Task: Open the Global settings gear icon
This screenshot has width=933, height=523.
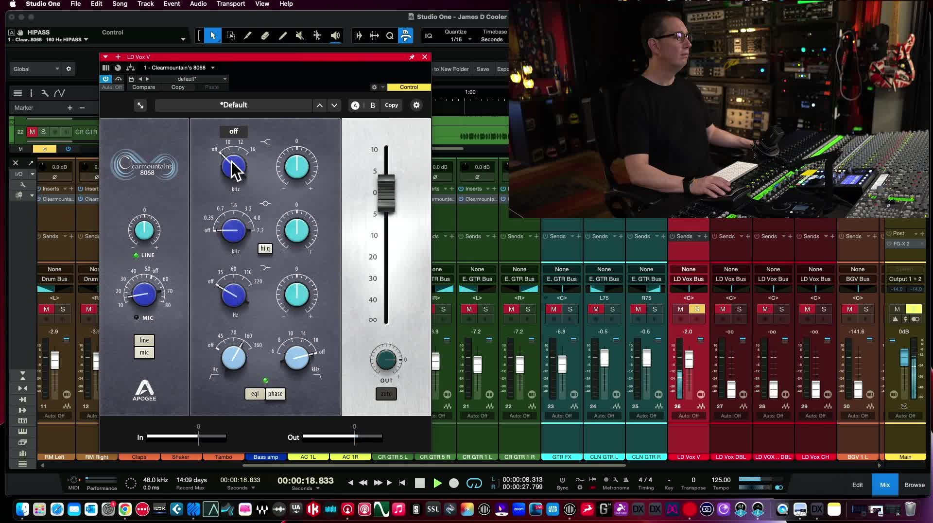Action: click(69, 69)
